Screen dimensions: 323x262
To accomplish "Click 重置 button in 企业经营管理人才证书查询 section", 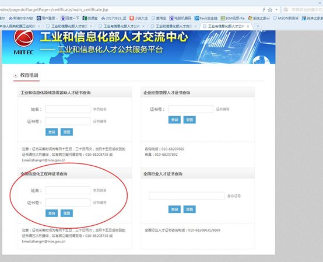I will 189,120.
